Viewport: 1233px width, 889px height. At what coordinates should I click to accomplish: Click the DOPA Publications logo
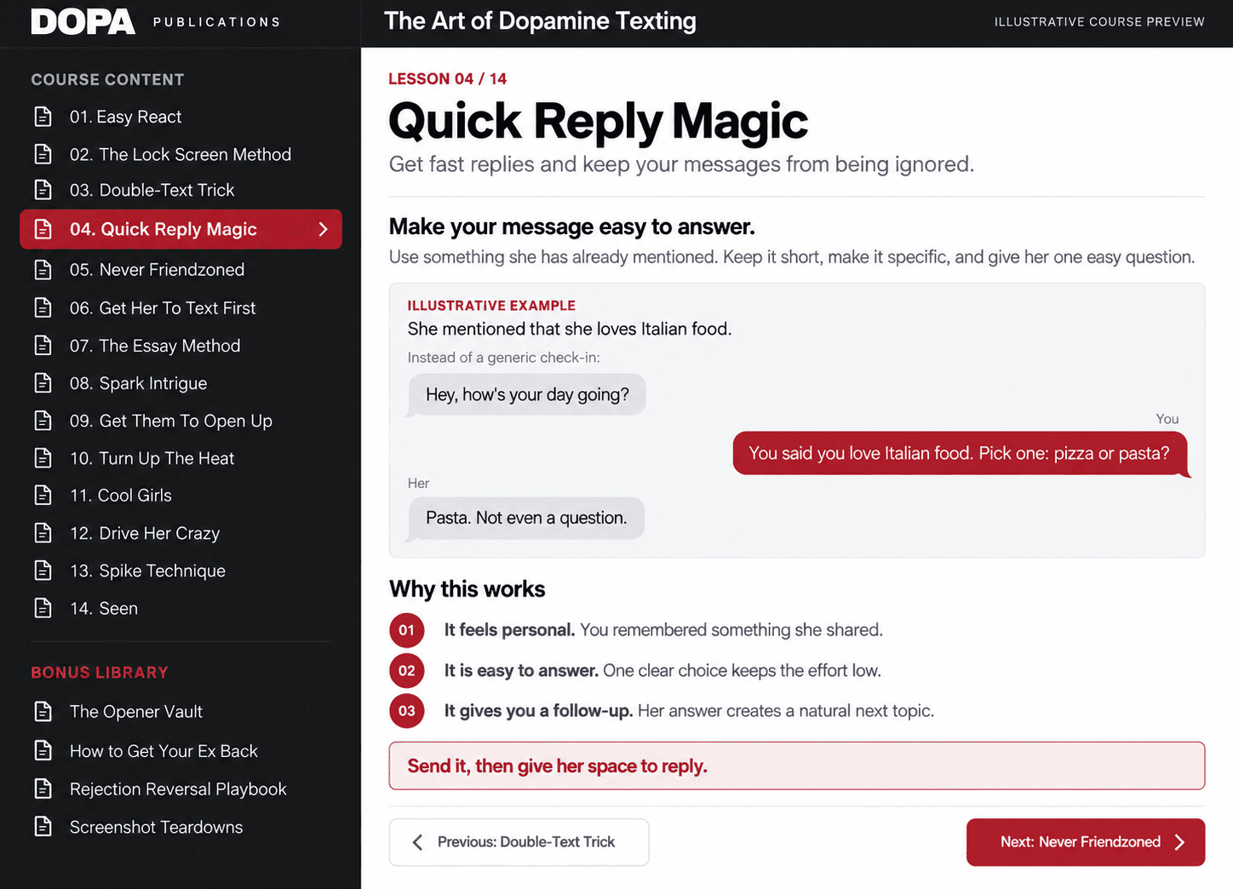[x=156, y=22]
